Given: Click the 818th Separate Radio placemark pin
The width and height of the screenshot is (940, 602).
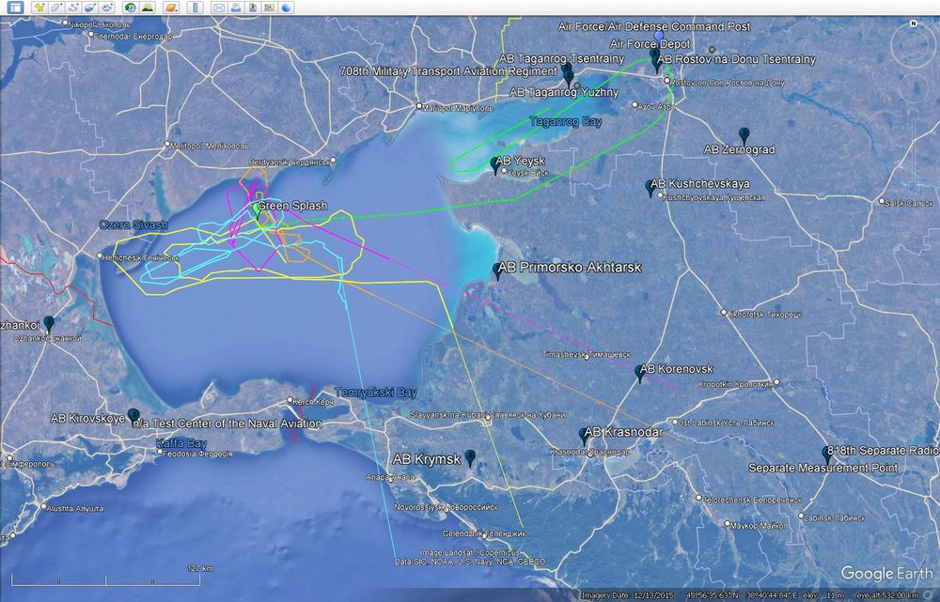Looking at the screenshot, I should 827,454.
